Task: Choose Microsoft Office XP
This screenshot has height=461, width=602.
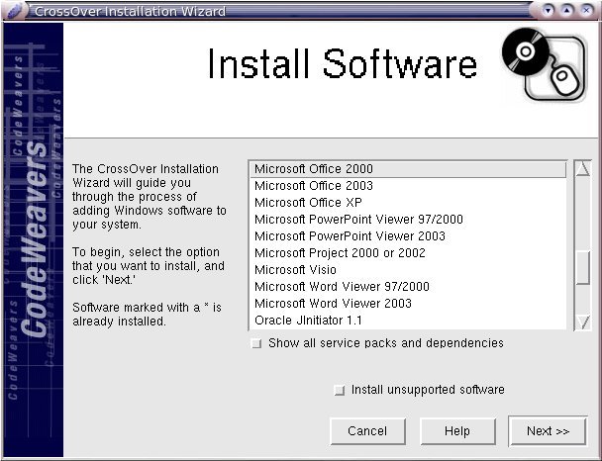Action: click(x=408, y=203)
